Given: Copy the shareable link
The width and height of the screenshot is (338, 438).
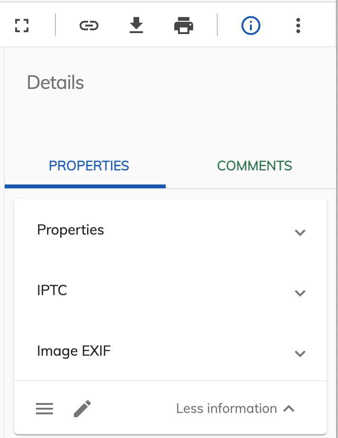Looking at the screenshot, I should 89,26.
